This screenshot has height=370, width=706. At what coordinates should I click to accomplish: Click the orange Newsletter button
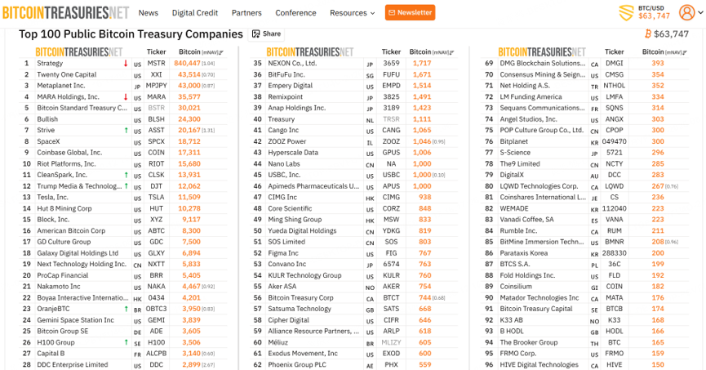(x=411, y=12)
